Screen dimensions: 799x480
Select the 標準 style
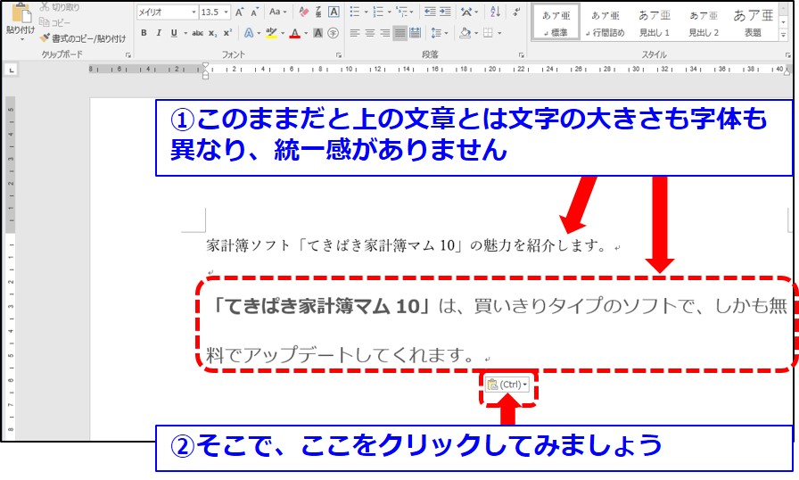click(x=556, y=22)
